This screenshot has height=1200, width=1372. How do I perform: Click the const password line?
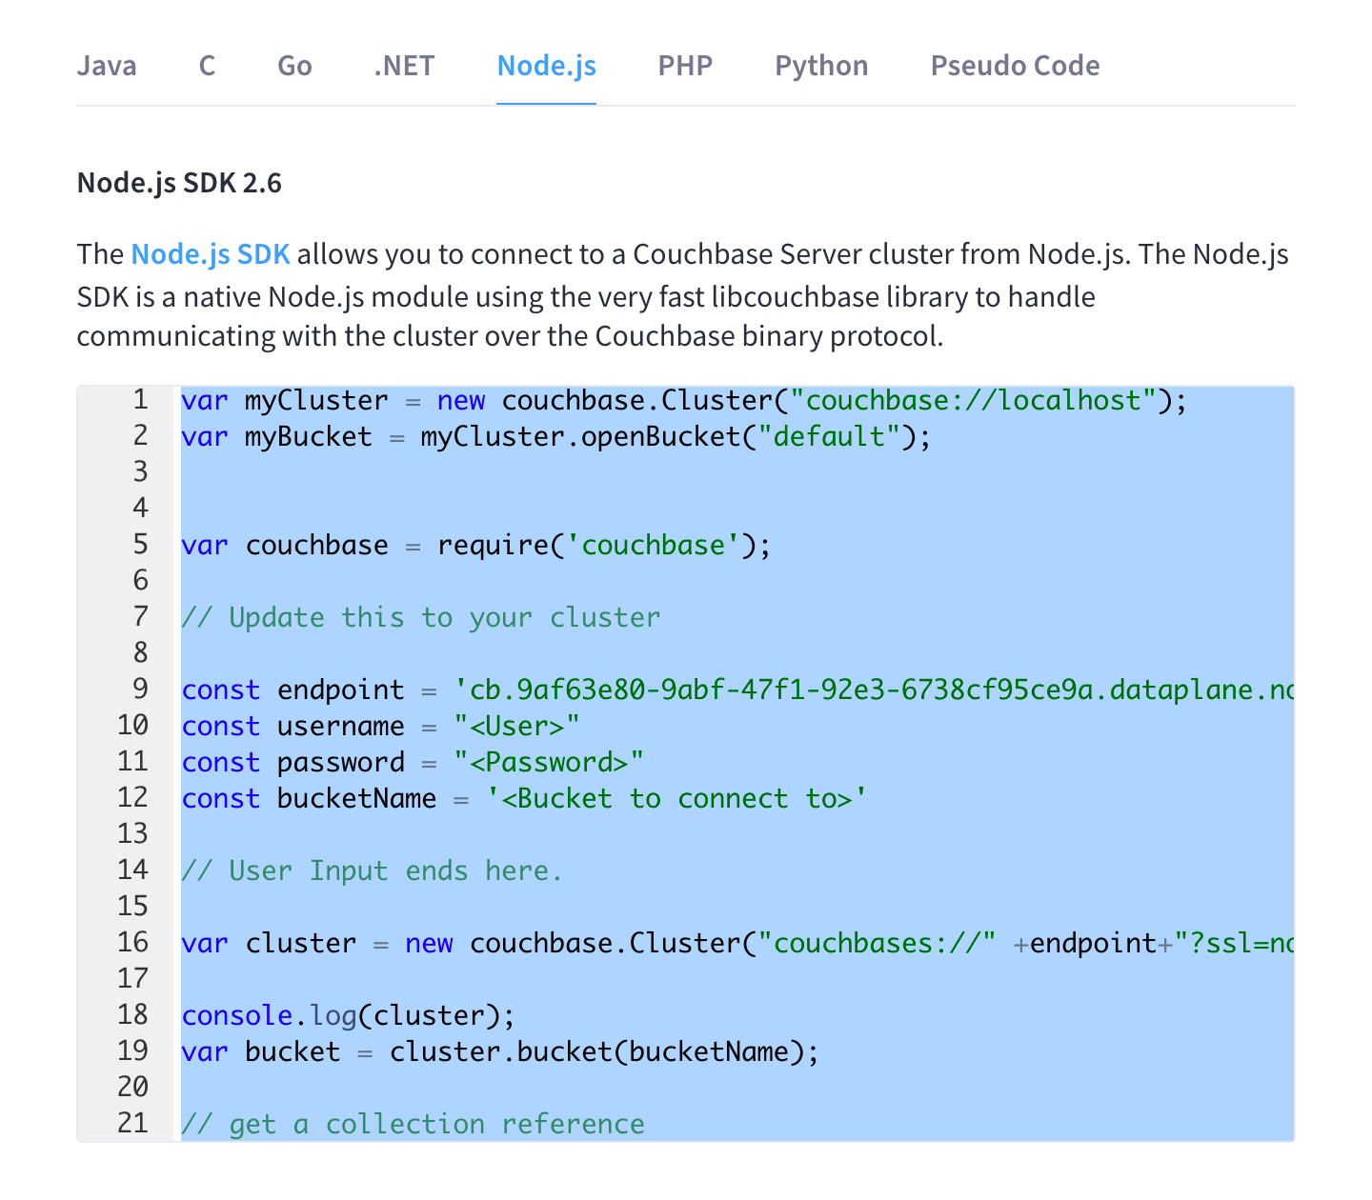[413, 762]
